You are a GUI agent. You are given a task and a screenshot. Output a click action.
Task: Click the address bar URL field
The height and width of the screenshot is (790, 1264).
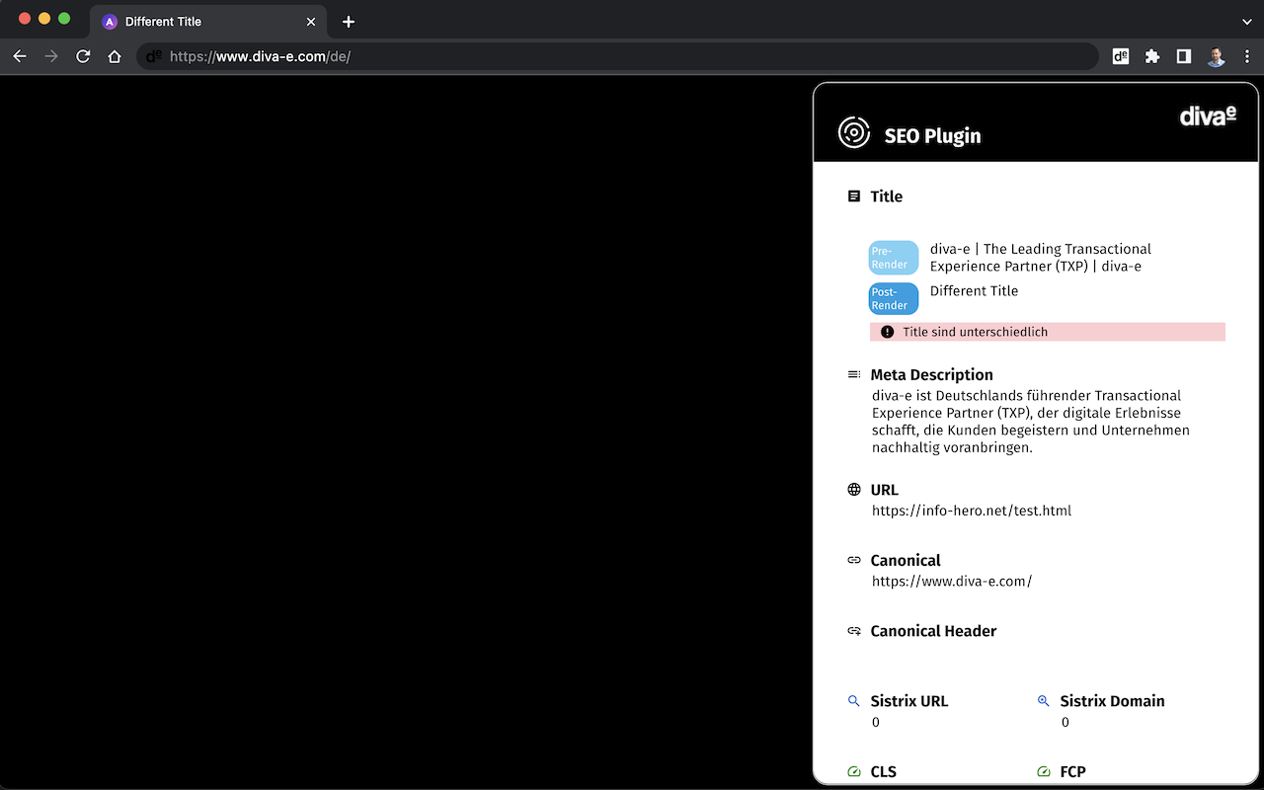tap(617, 56)
